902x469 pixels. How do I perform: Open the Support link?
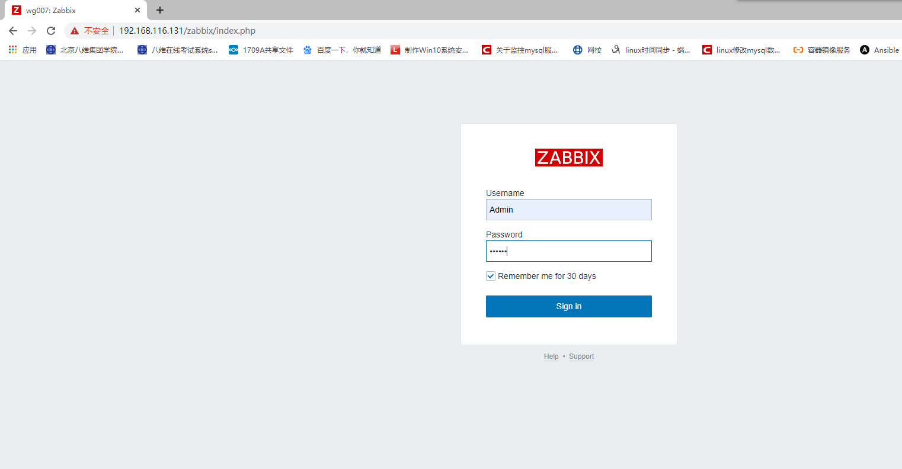pyautogui.click(x=581, y=356)
